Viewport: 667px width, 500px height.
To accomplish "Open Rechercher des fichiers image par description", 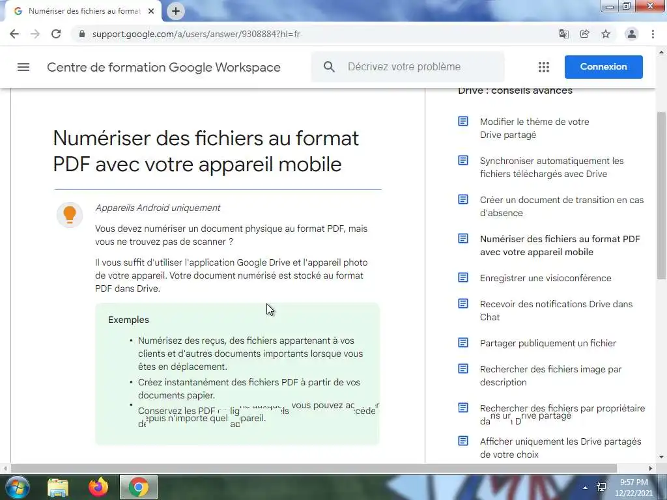I will coord(550,376).
